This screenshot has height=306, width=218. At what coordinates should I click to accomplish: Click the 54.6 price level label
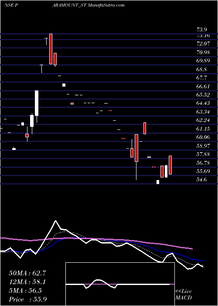pyautogui.click(x=202, y=180)
